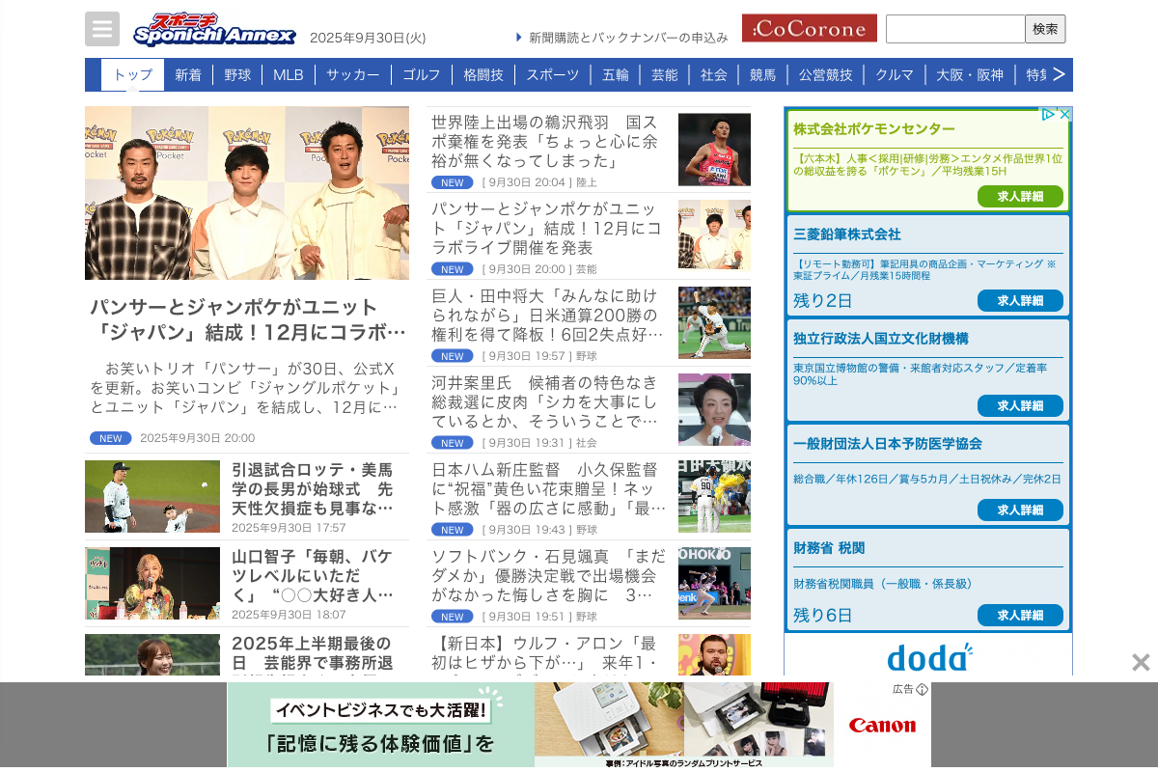Open the 鵜沢飛羽 article thumbnail
The height and width of the screenshot is (772, 1158).
(x=714, y=150)
